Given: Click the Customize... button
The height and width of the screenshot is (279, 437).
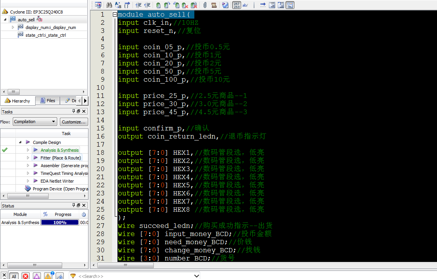Looking at the screenshot, I should pos(74,122).
